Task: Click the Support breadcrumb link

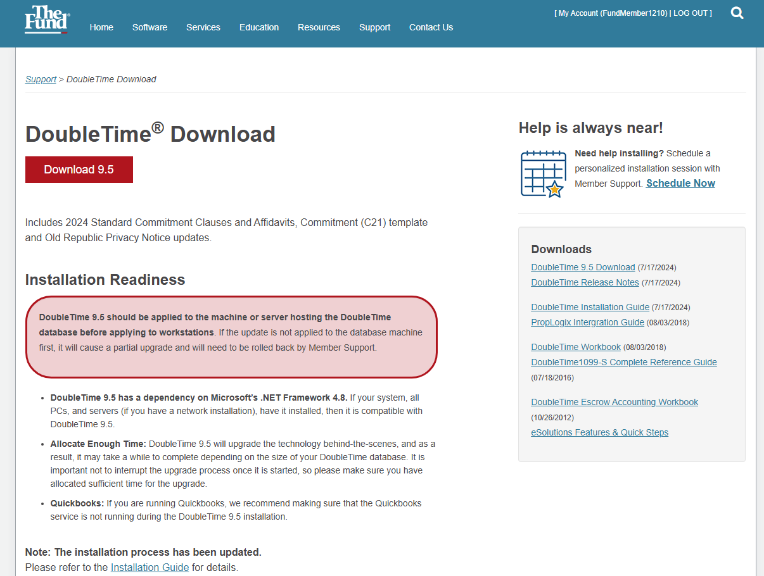Action: [x=41, y=79]
